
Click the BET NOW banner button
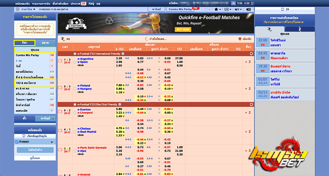(x=183, y=30)
